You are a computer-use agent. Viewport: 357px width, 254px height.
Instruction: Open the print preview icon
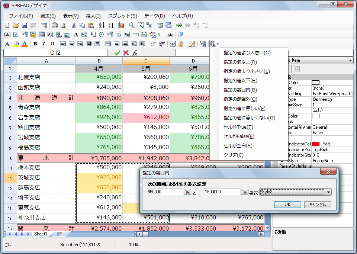(x=63, y=25)
